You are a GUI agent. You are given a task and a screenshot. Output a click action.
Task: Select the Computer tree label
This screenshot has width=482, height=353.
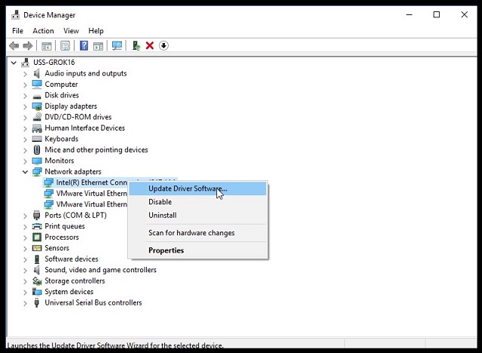(61, 84)
